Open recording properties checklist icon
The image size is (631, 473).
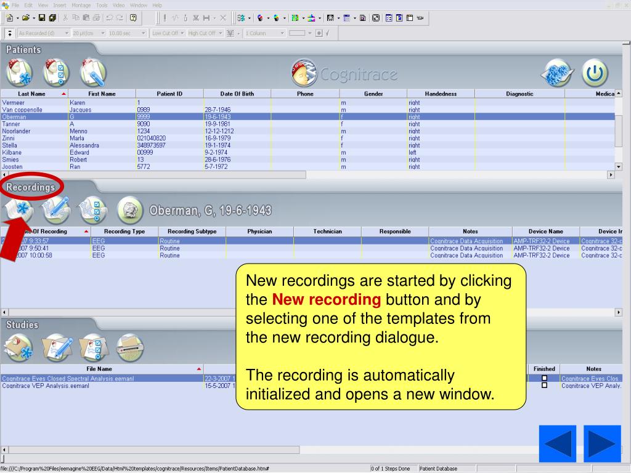[x=93, y=210]
